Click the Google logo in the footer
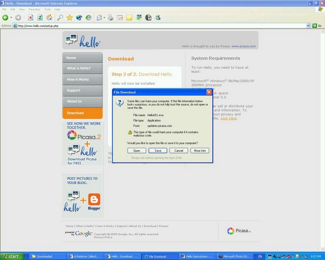 [83, 234]
